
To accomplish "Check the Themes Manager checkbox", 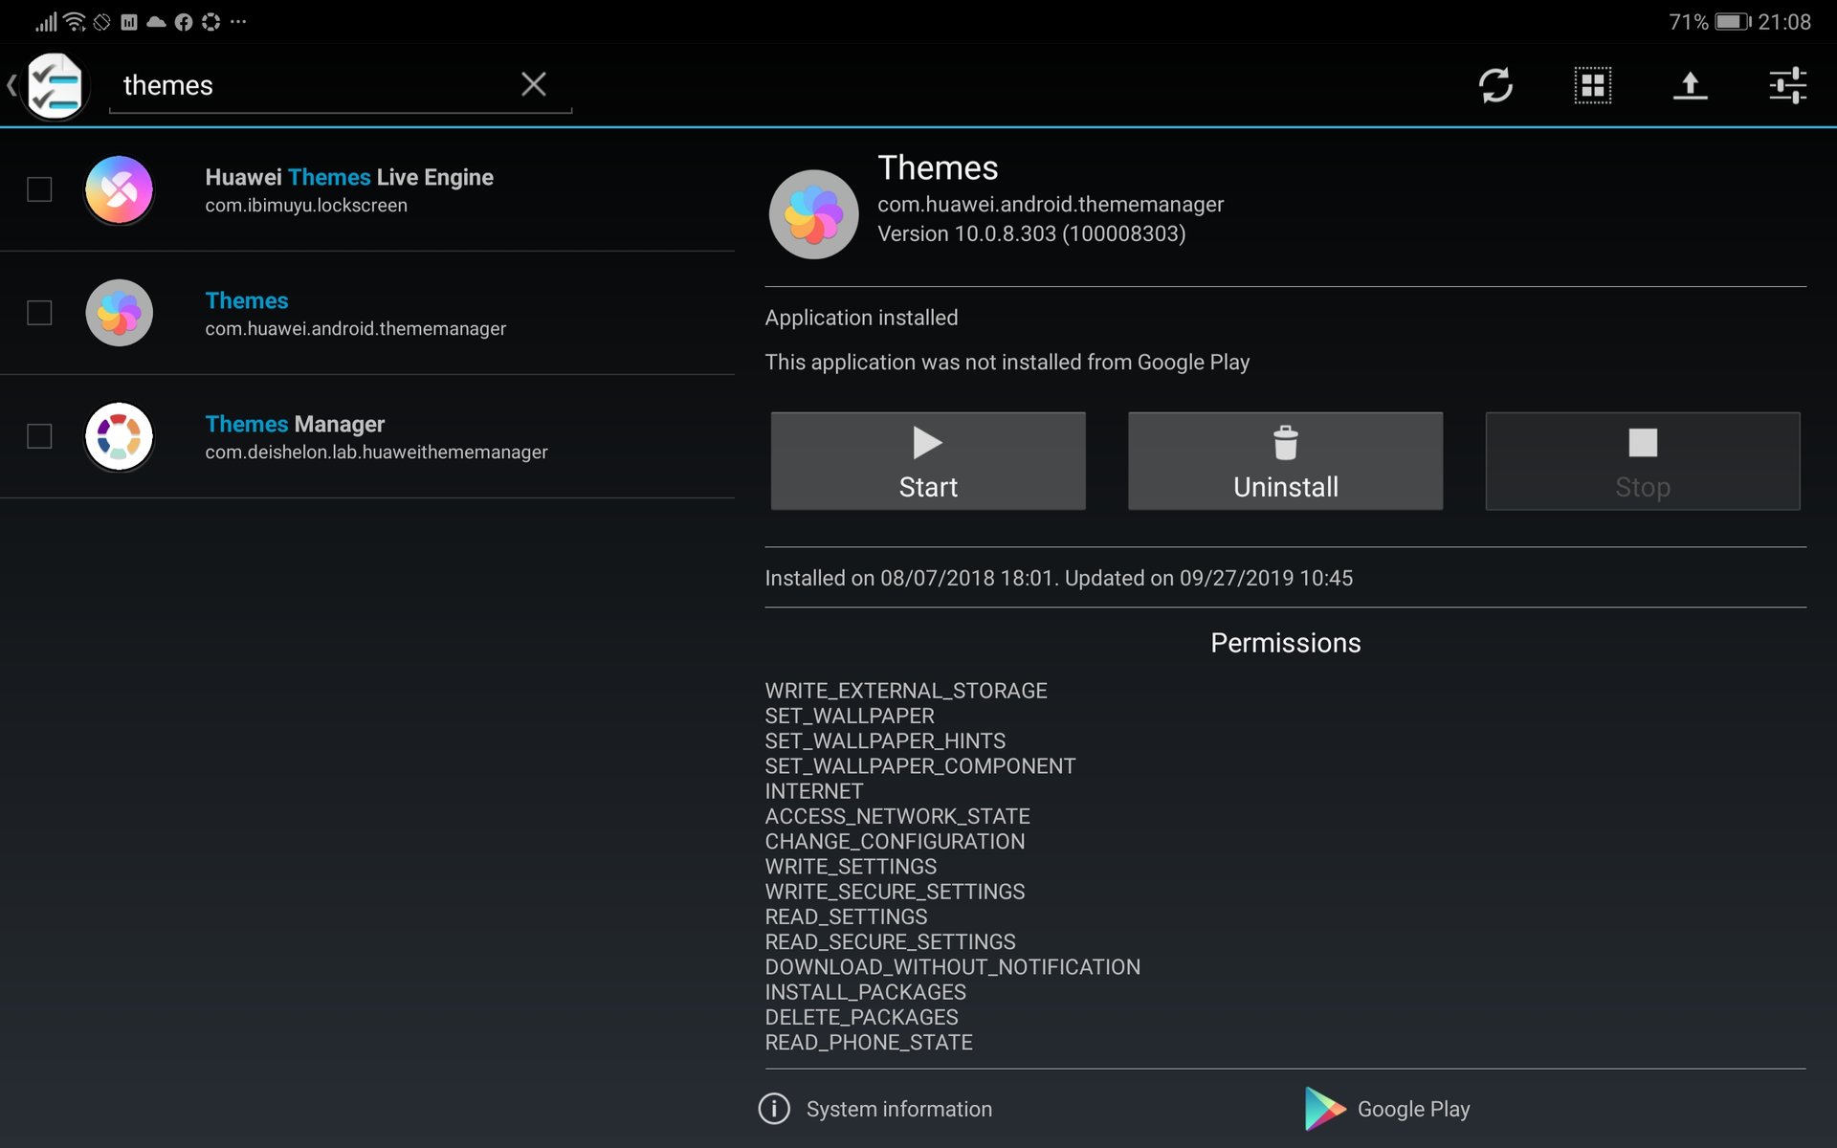I will tap(39, 436).
